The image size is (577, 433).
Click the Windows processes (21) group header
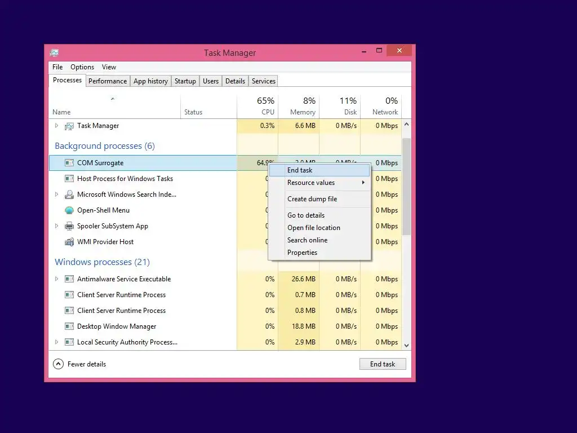point(103,262)
